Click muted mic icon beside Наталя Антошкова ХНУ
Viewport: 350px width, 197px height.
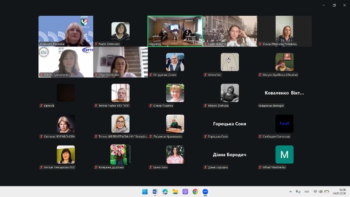click(x=41, y=167)
